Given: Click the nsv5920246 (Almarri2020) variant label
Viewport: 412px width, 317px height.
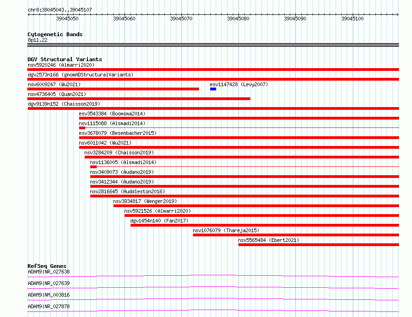Looking at the screenshot, I should pos(61,65).
